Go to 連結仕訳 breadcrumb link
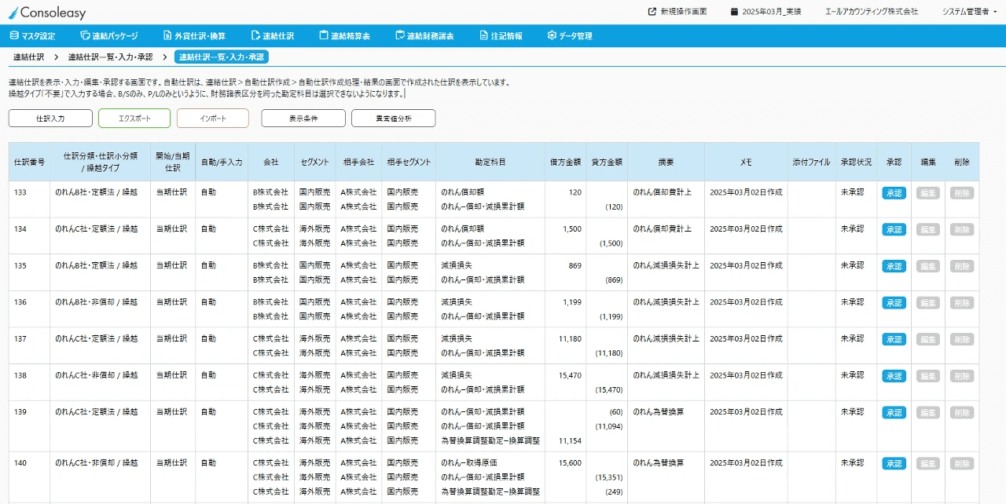1006x504 pixels. coord(28,57)
